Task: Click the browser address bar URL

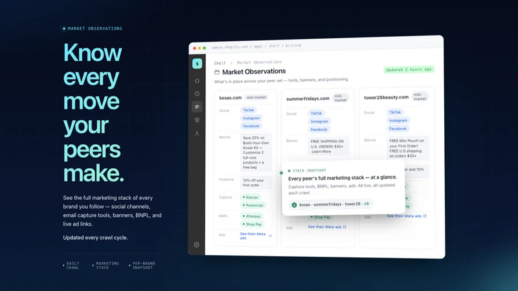Action: coord(256,46)
